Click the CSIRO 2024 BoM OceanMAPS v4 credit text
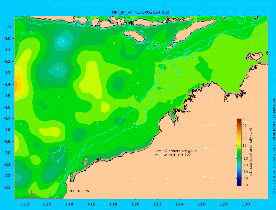 274,146
